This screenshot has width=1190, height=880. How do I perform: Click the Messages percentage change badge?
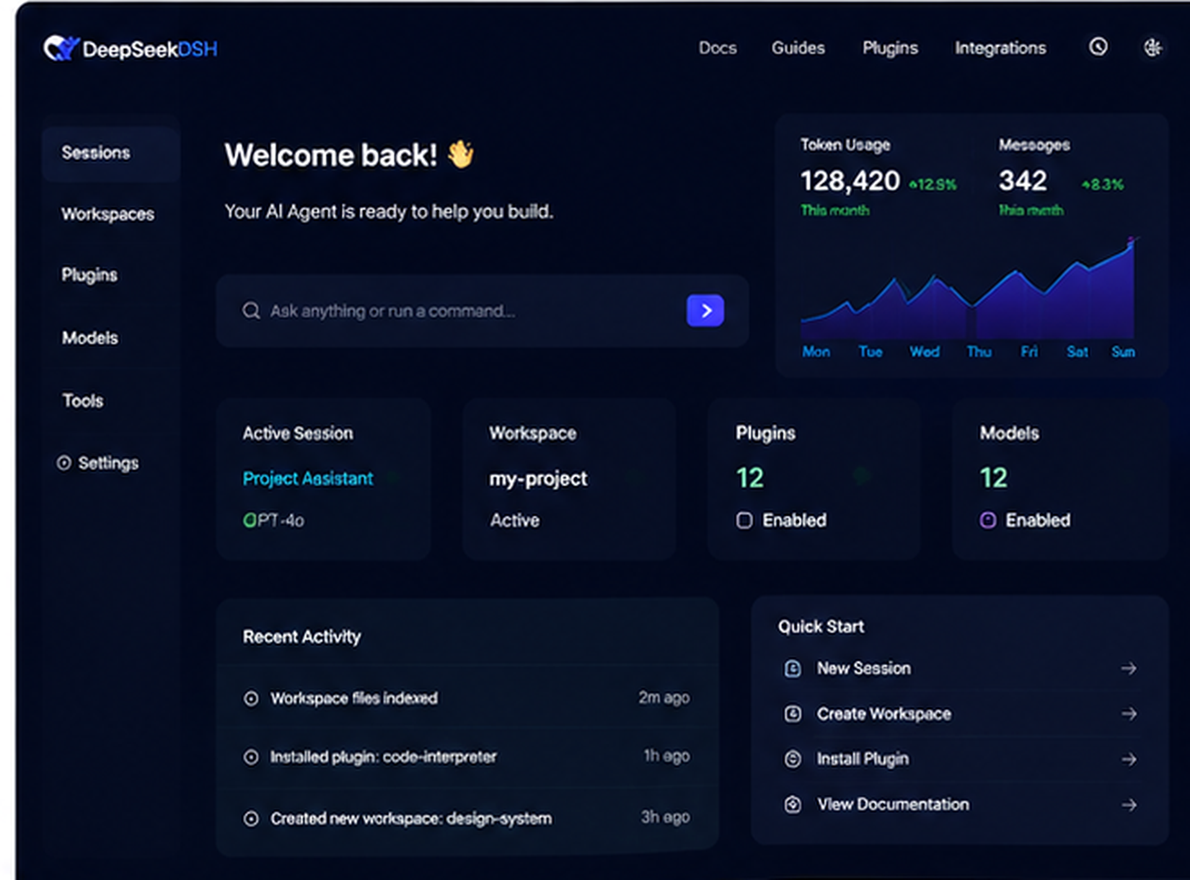pos(1103,185)
